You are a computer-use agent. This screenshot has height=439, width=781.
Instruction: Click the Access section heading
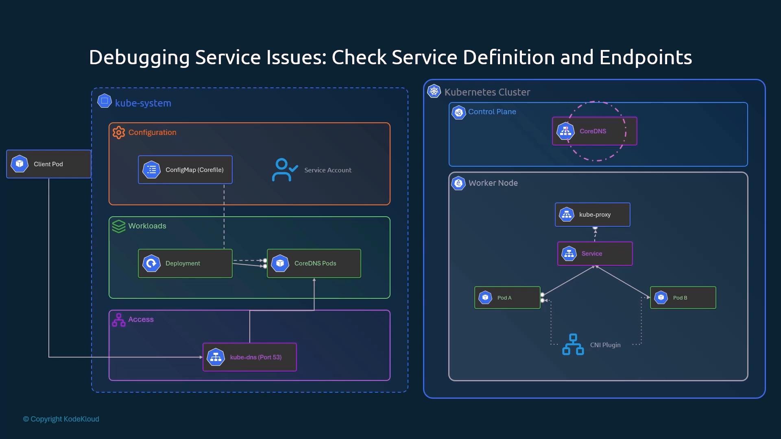tap(141, 319)
